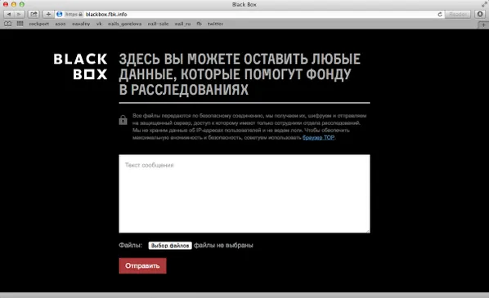This screenshot has width=489, height=298.
Task: Show downloads icon at toolbar right
Action: [480, 15]
